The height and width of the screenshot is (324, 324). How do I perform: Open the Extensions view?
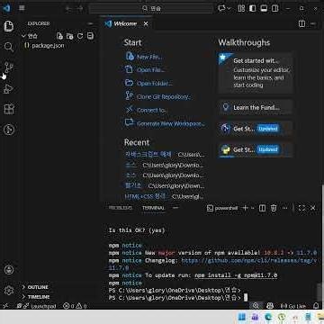pos(9,109)
